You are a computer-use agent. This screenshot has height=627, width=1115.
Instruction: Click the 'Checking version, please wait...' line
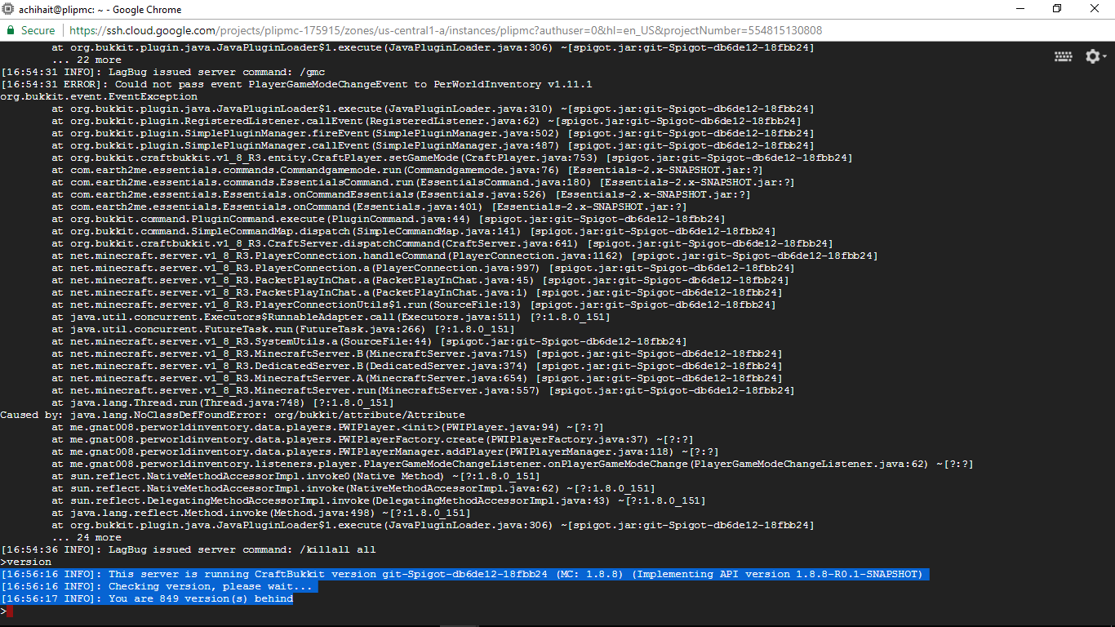(x=157, y=586)
